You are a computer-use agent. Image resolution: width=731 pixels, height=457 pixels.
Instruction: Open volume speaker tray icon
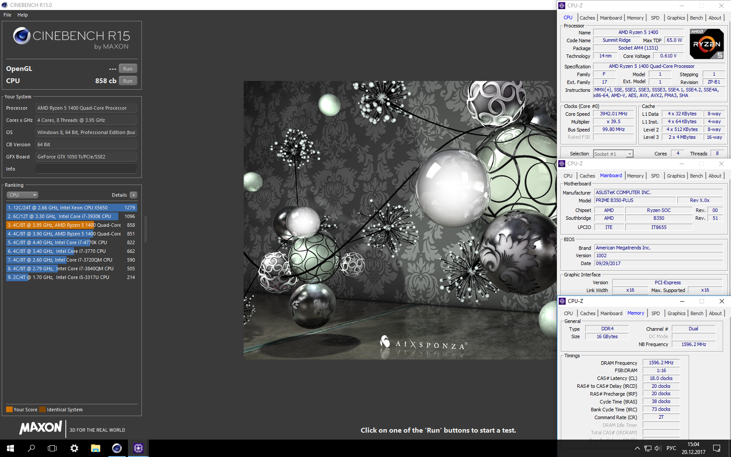(657, 448)
